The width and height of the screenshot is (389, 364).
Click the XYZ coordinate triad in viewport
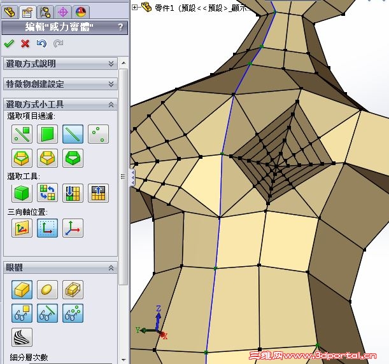[x=152, y=323]
